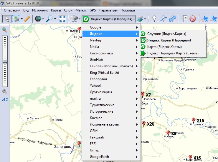This screenshot has height=162, width=218.
Task: Click GPS satellite connect icon
Action: pos(205,19)
